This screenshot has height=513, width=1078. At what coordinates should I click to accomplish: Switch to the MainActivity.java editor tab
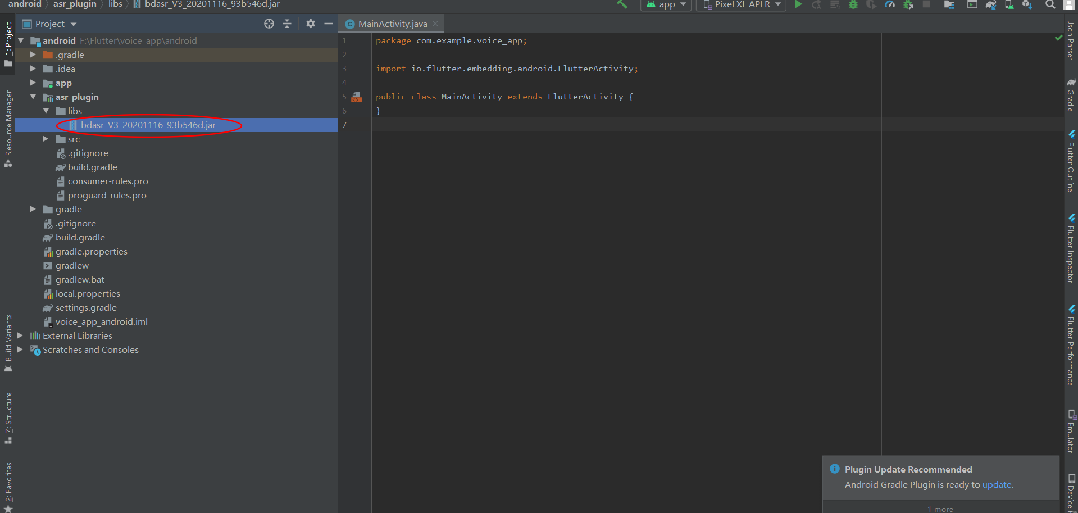pos(392,24)
